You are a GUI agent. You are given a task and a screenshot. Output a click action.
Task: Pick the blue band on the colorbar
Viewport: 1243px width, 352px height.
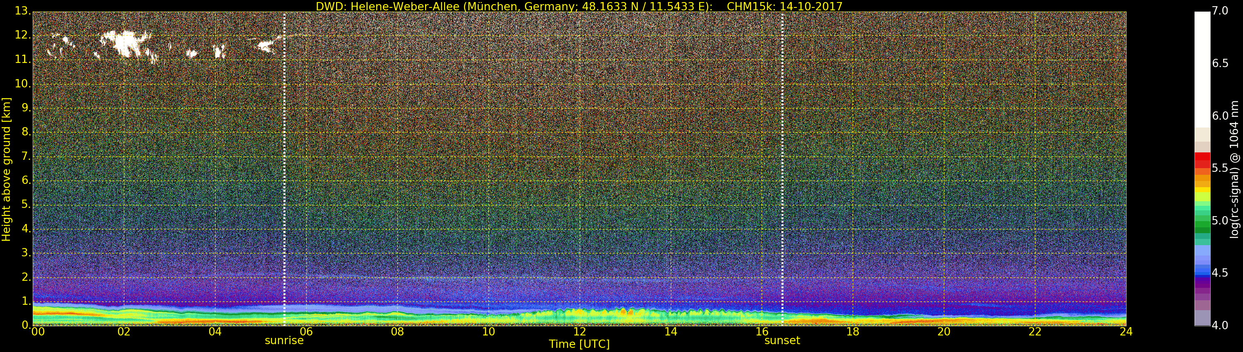[x=1202, y=272]
